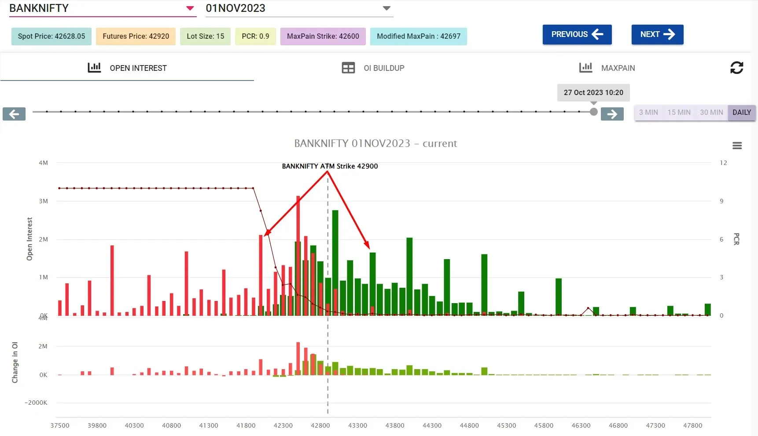Click the Lot Size: 15 badge
Screen dimensions: 758x436
point(206,37)
